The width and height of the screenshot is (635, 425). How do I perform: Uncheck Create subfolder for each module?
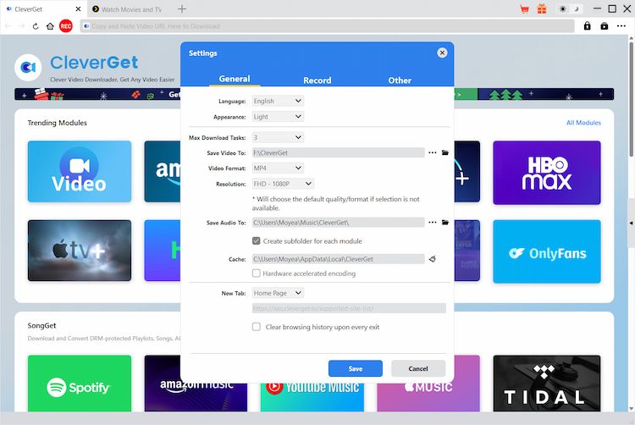tap(257, 241)
